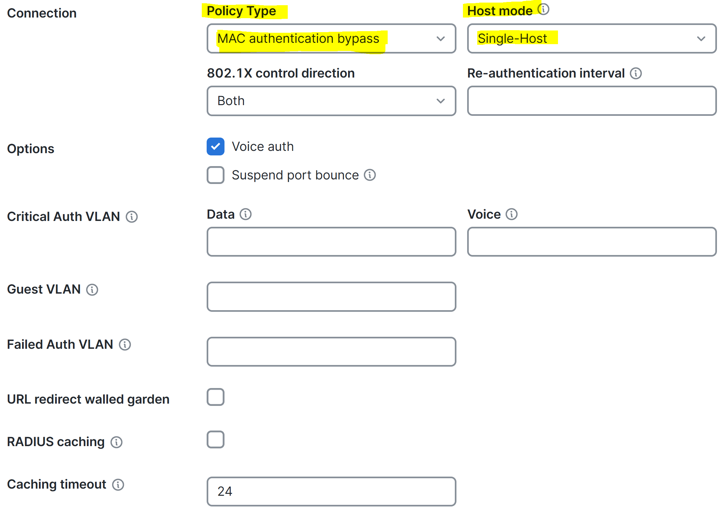This screenshot has height=511, width=727.
Task: Uncheck the Voice auth checkbox
Action: click(215, 147)
